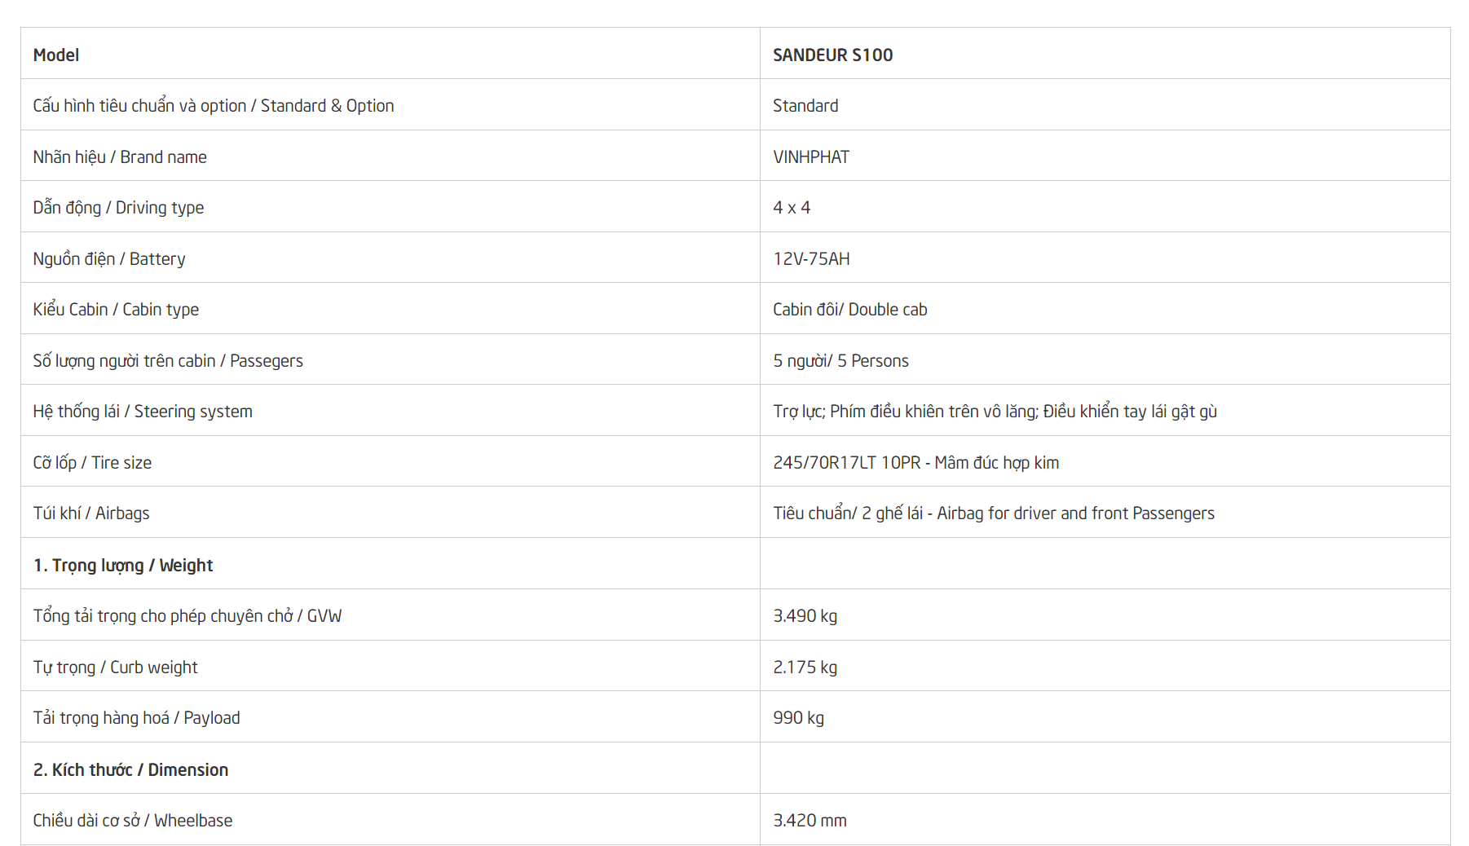The width and height of the screenshot is (1469, 846).
Task: Click the "12V-75AH" battery value
Action: pos(810,259)
